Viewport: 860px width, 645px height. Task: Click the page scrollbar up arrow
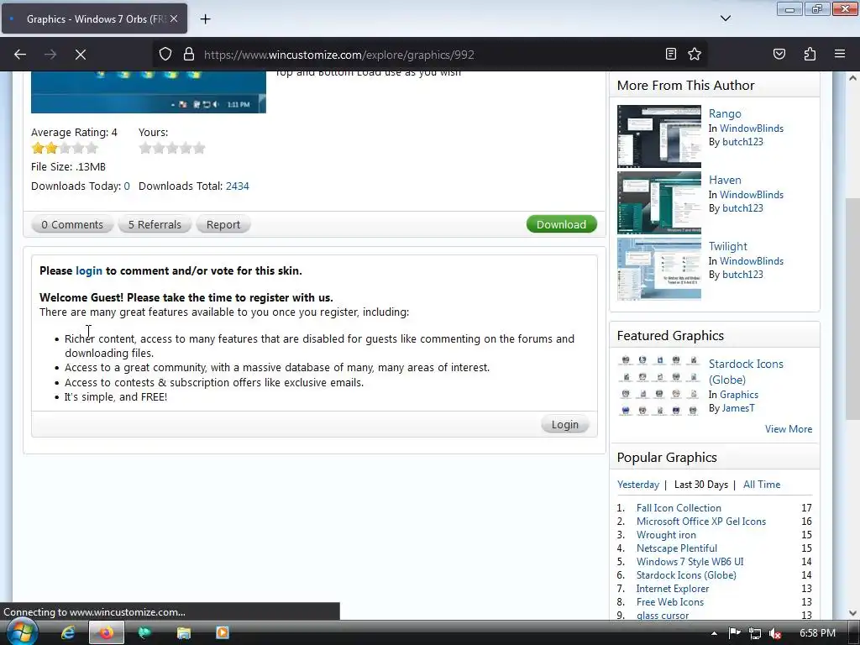click(852, 78)
